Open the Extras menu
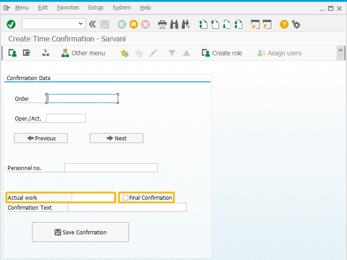The width and height of the screenshot is (347, 260). pos(96,8)
